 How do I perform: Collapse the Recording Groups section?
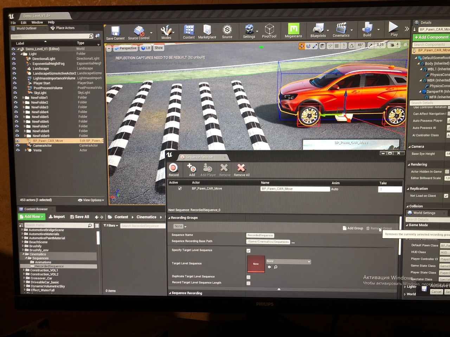coord(169,218)
